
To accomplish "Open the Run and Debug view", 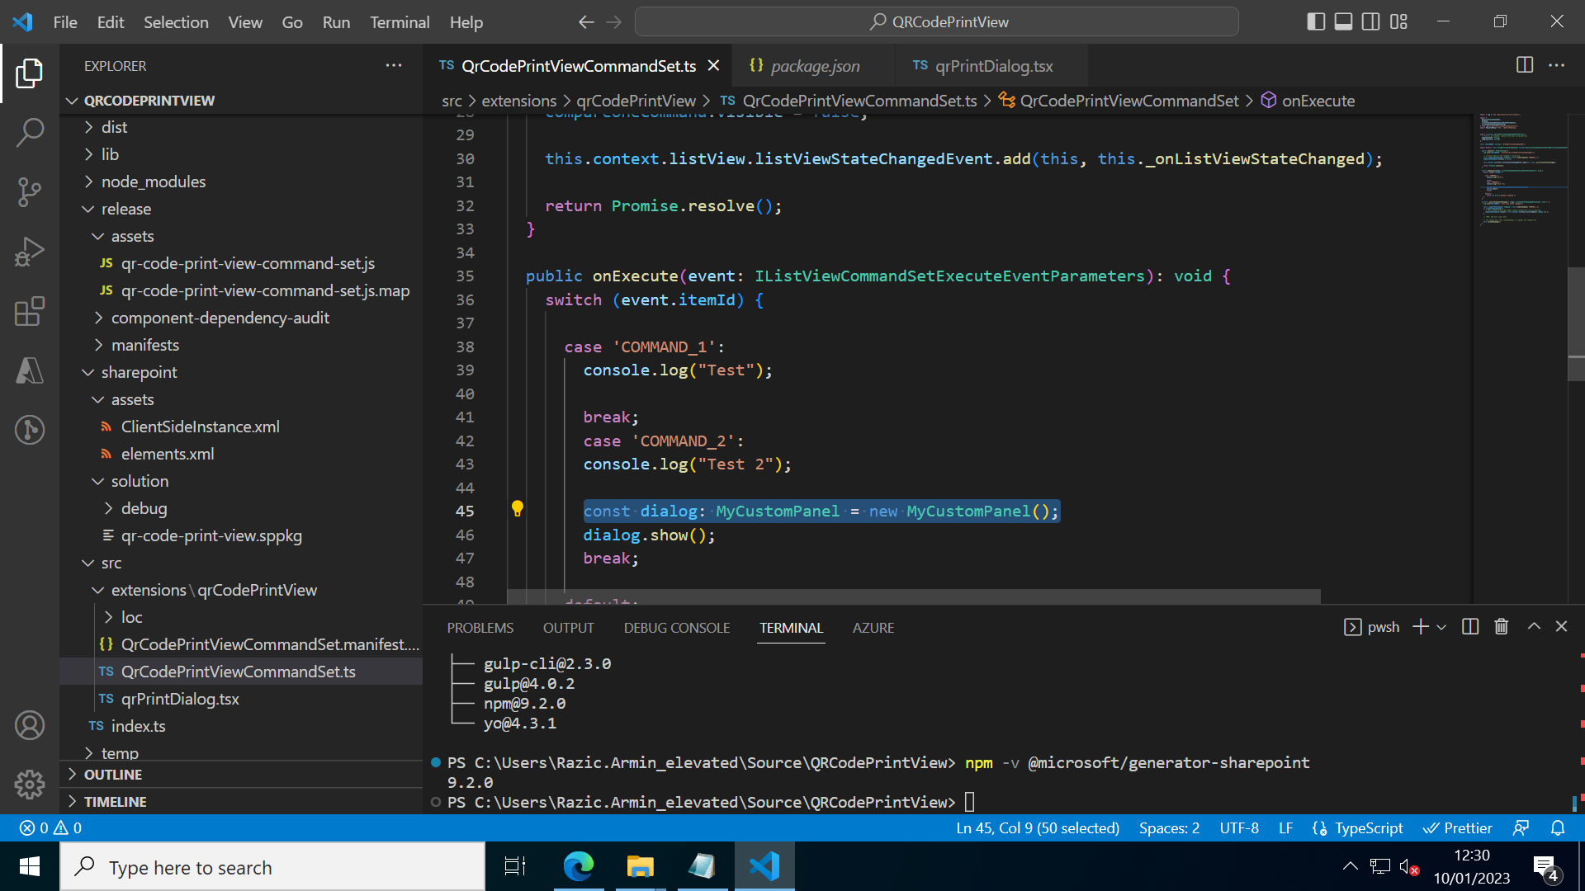I will pyautogui.click(x=30, y=251).
